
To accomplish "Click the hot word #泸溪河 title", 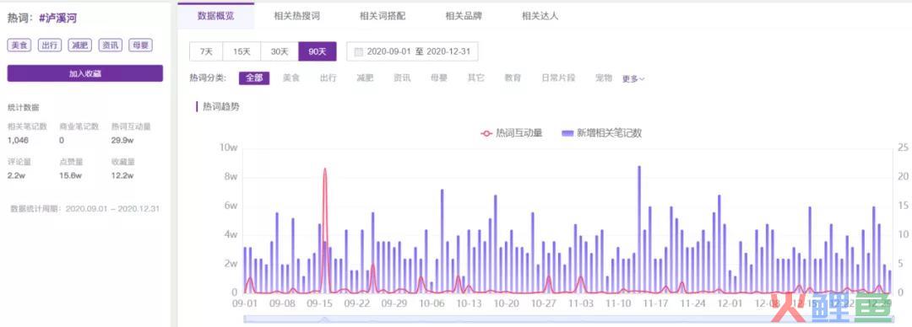I will point(58,18).
